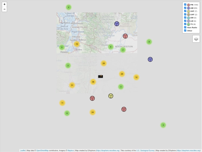Viewport: 202px width, 152px height.
Task: Disable the LW stations checkbox
Action: click(x=185, y=21)
